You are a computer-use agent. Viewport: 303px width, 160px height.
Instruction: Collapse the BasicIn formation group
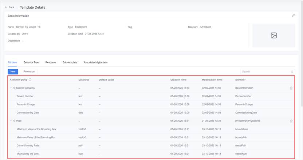11,88
